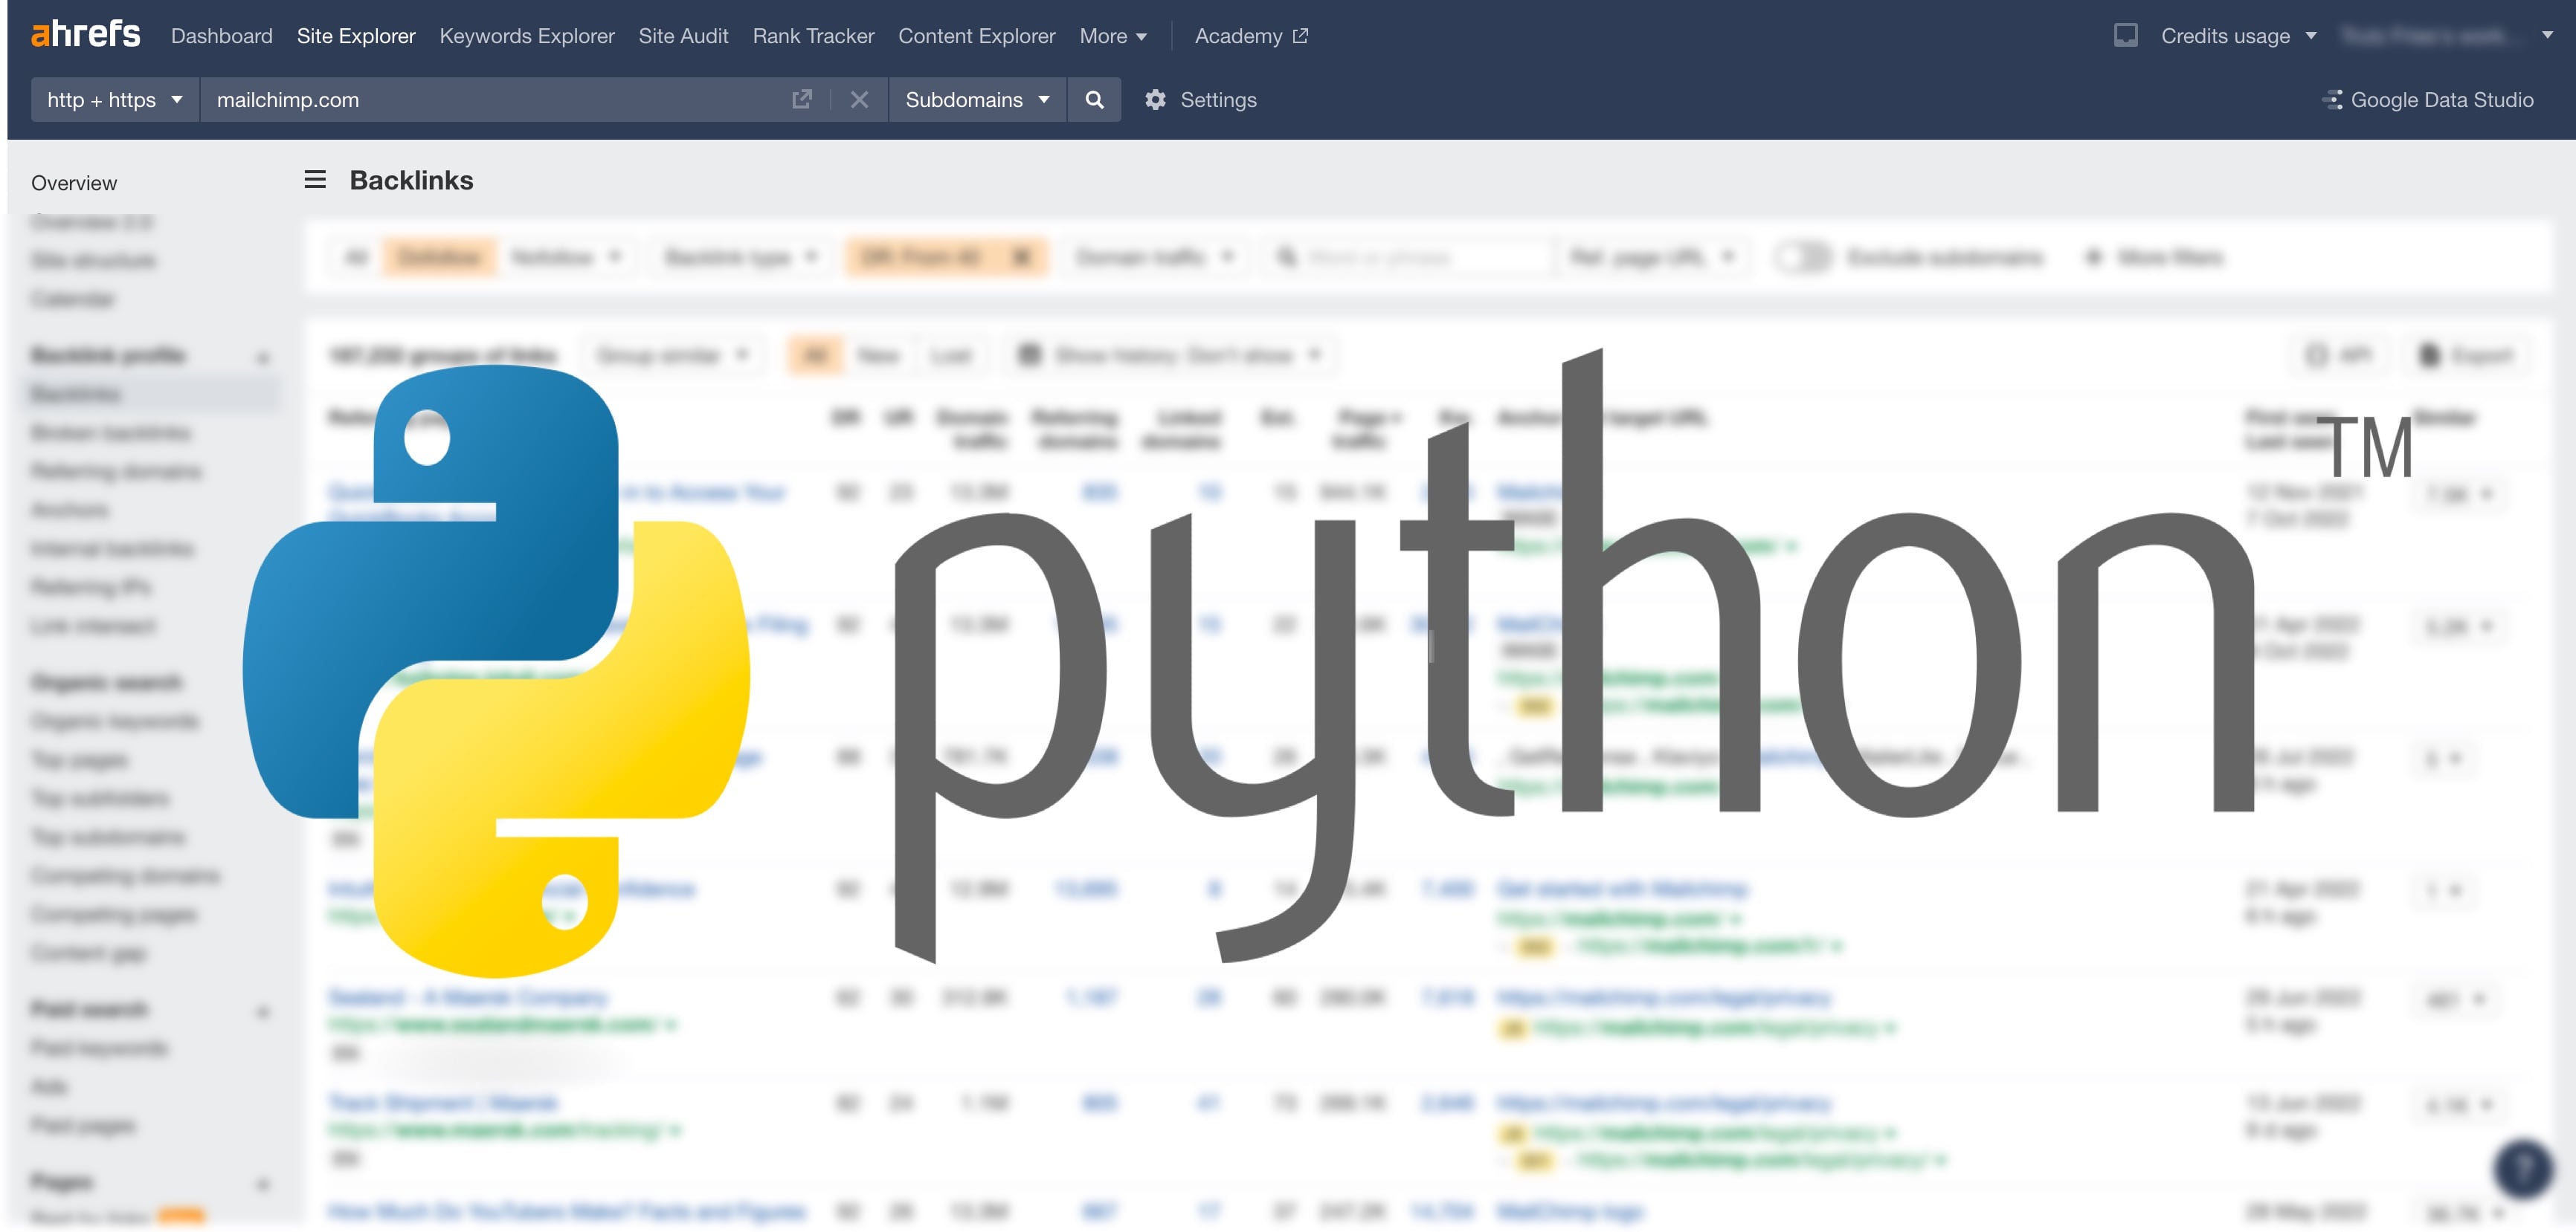Open mailchimp.com via the external link icon
Viewport: 2576px width, 1232px height.
pyautogui.click(x=802, y=100)
